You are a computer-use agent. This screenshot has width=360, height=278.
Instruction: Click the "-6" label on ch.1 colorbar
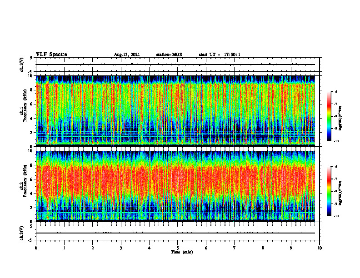335,91
